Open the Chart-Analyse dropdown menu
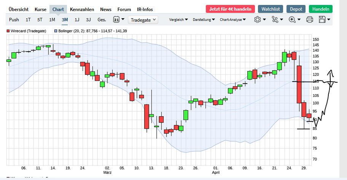347x180 pixels. (x=233, y=19)
